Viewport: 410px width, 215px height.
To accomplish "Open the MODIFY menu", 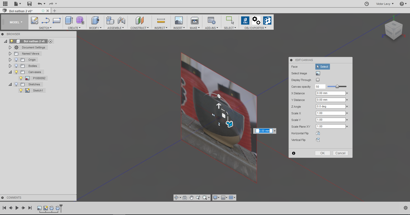I will [x=95, y=28].
